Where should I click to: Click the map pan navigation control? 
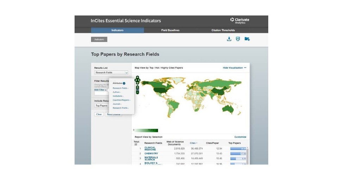(137, 81)
